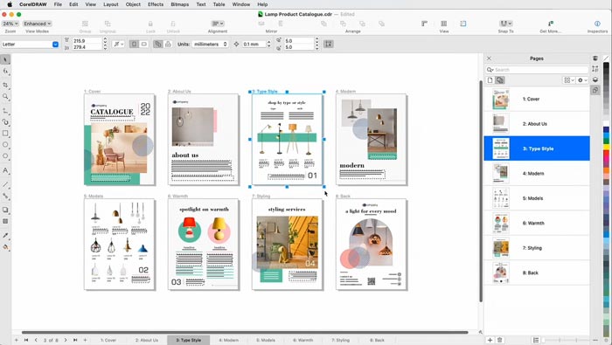Open the Apple menu
Screen dimensions: 612x345
pyautogui.click(x=10, y=4)
